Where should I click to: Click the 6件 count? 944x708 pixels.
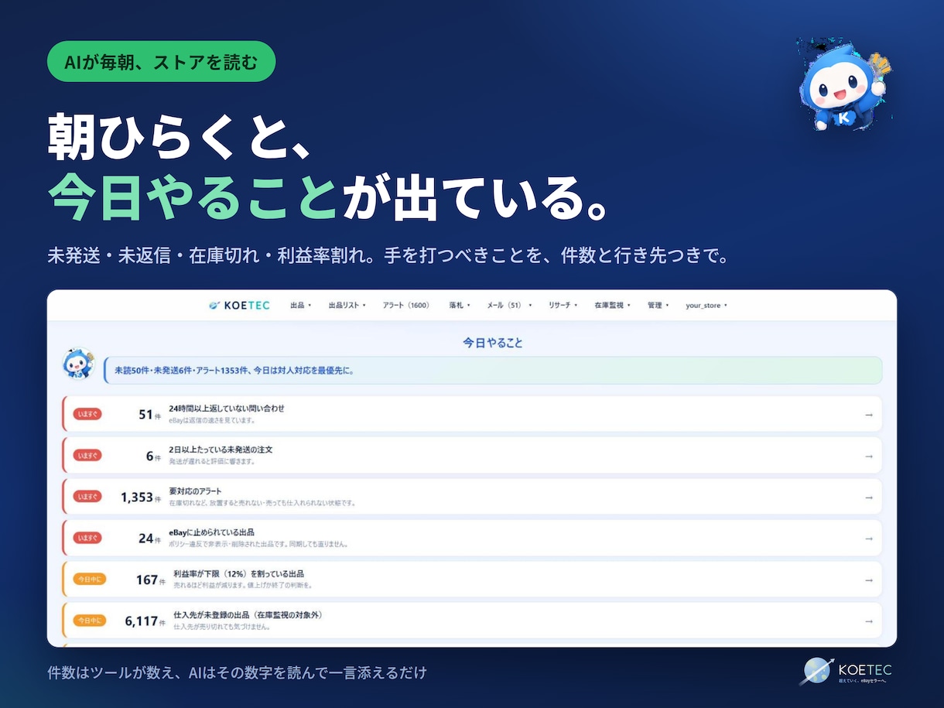153,457
